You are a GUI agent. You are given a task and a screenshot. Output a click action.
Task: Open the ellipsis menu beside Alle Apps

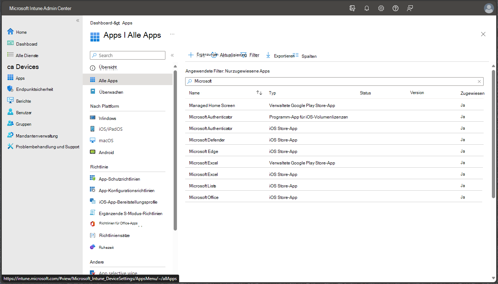[x=172, y=34]
